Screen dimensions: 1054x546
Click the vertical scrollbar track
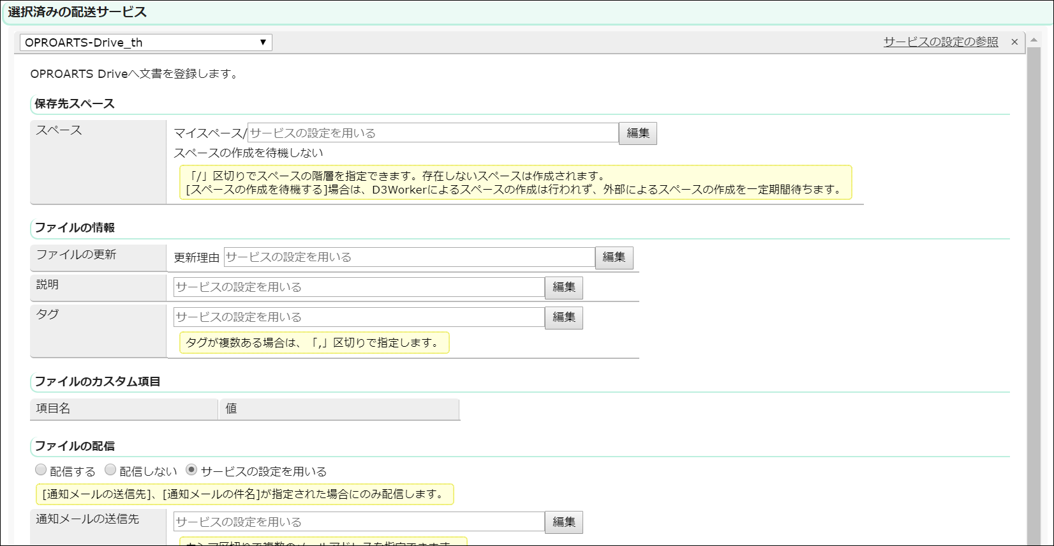point(1034,287)
